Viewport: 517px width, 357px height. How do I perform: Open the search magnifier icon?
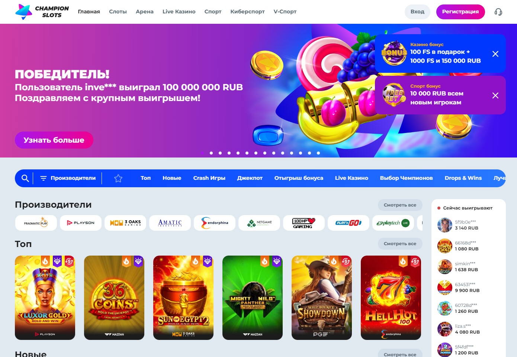click(25, 178)
